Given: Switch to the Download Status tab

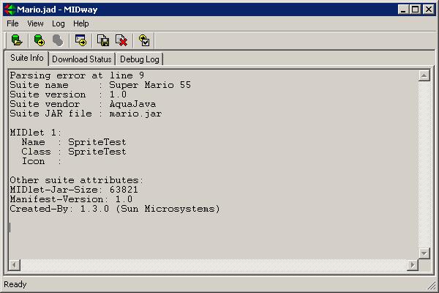Looking at the screenshot, I should (x=82, y=59).
